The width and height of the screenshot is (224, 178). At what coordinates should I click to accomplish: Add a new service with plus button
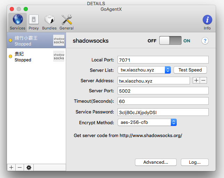pos(11,168)
